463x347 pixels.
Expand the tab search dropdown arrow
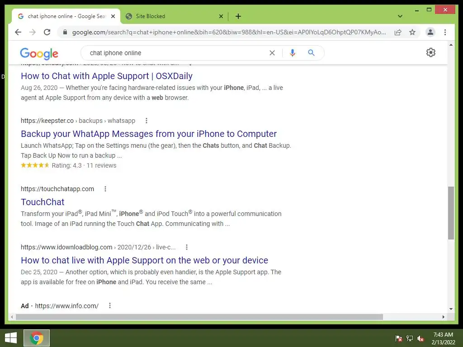400,16
